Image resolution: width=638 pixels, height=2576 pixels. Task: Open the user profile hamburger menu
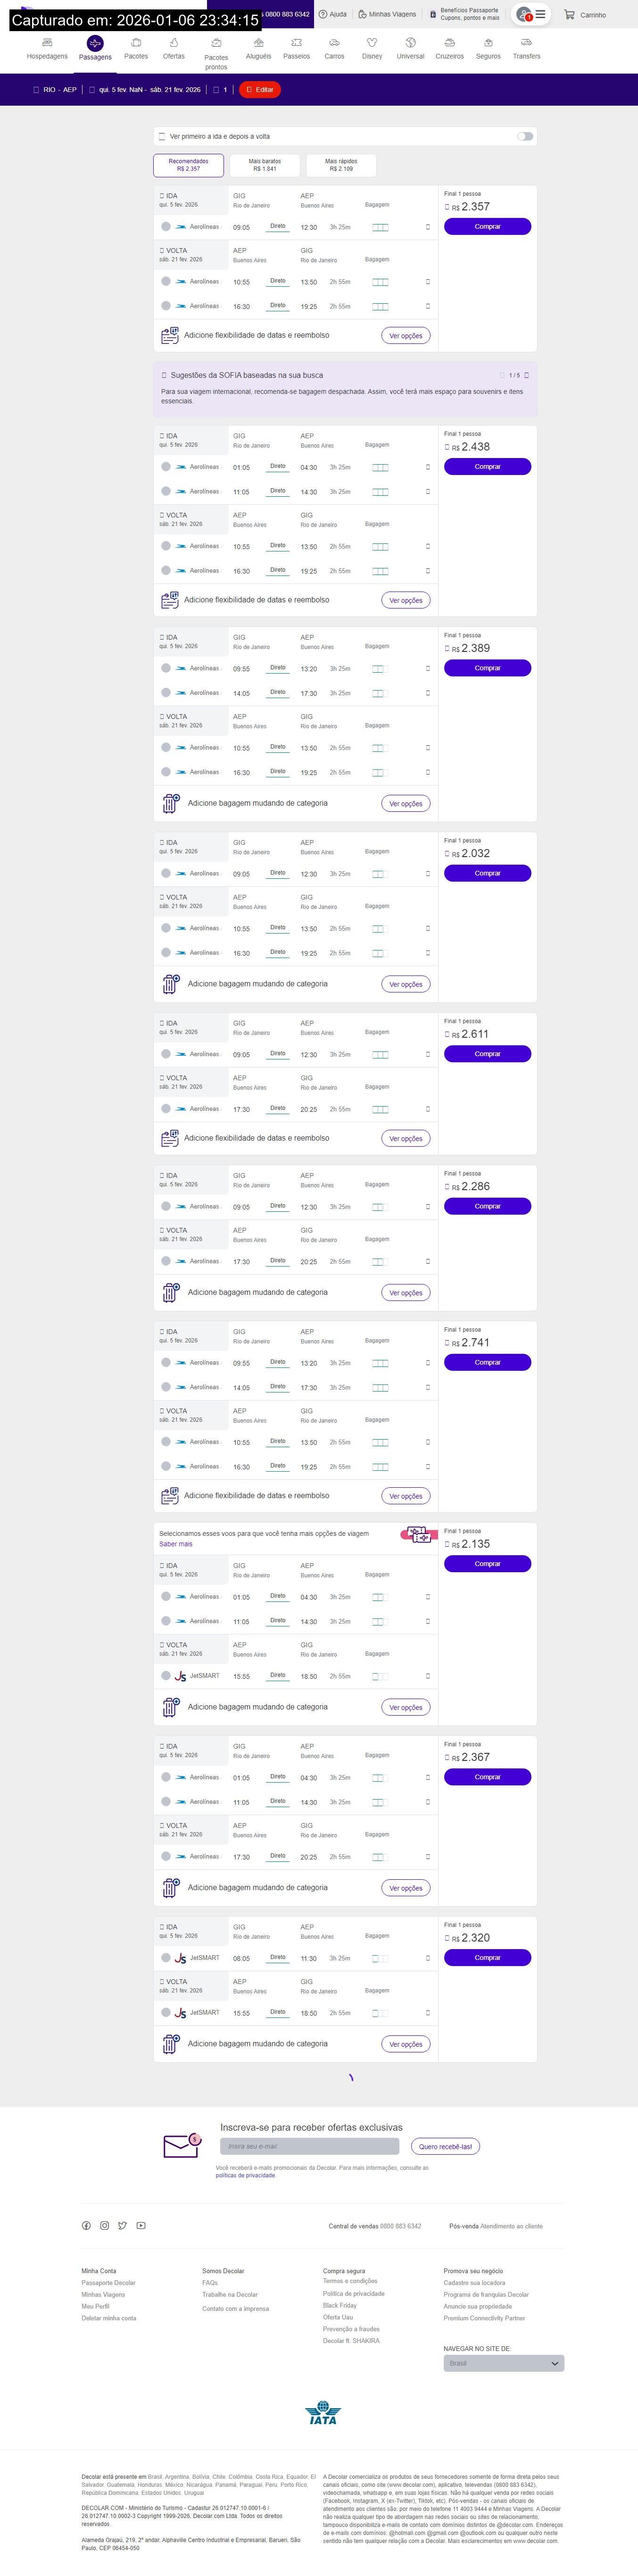click(x=540, y=14)
